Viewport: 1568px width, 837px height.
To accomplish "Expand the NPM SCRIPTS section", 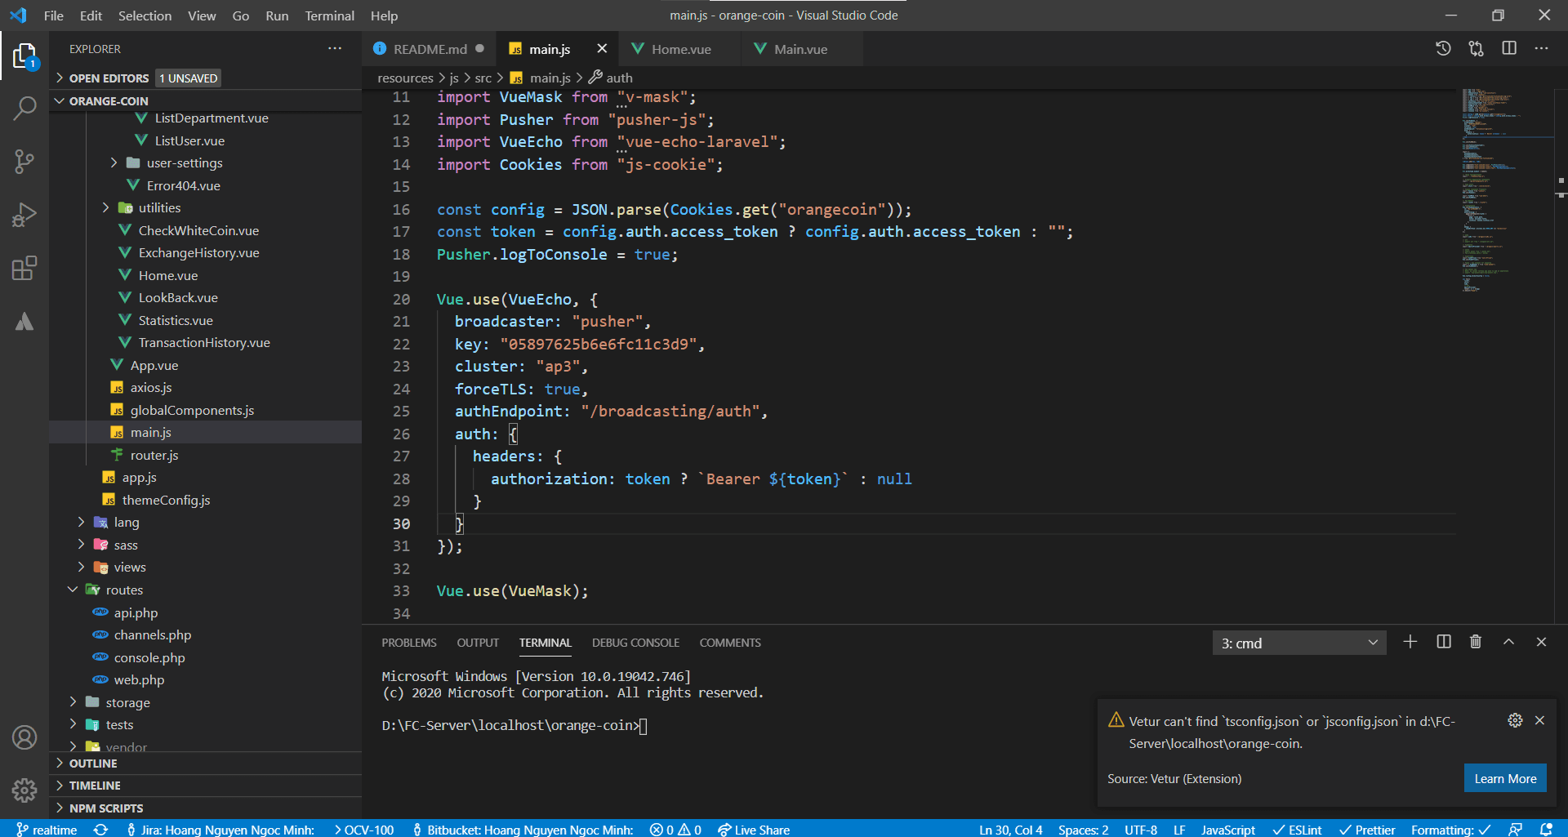I will (106, 808).
